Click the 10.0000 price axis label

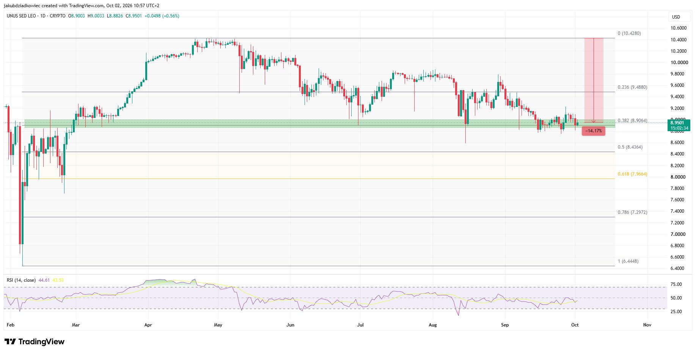coord(679,63)
